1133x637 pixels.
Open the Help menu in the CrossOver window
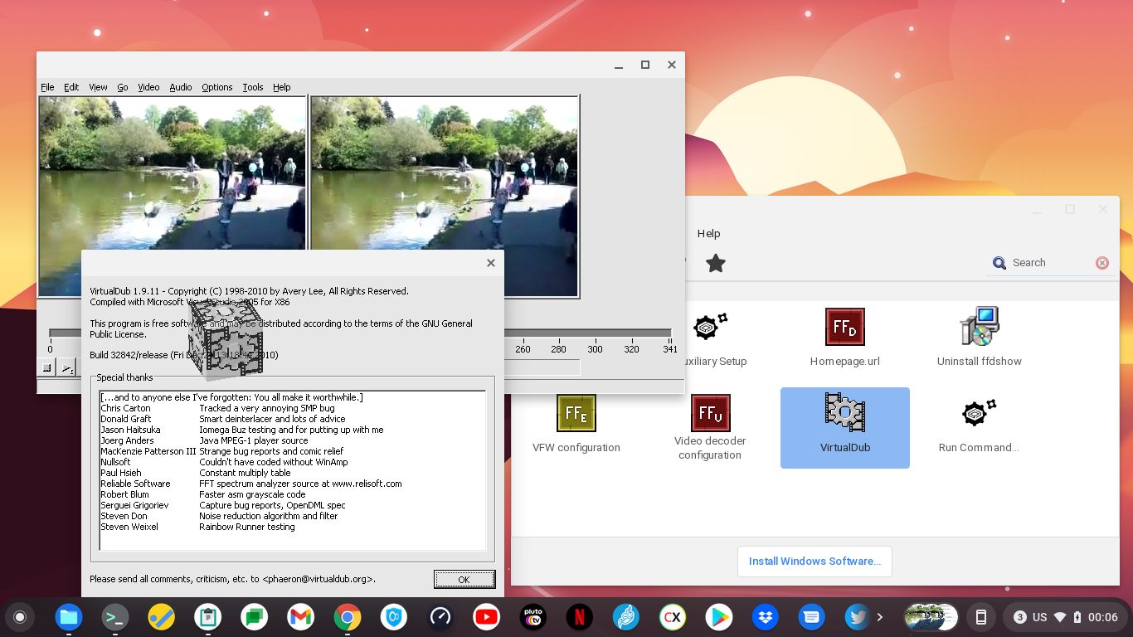click(708, 234)
